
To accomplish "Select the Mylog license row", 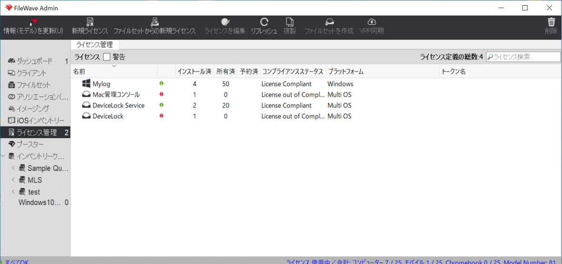I will tap(316, 84).
